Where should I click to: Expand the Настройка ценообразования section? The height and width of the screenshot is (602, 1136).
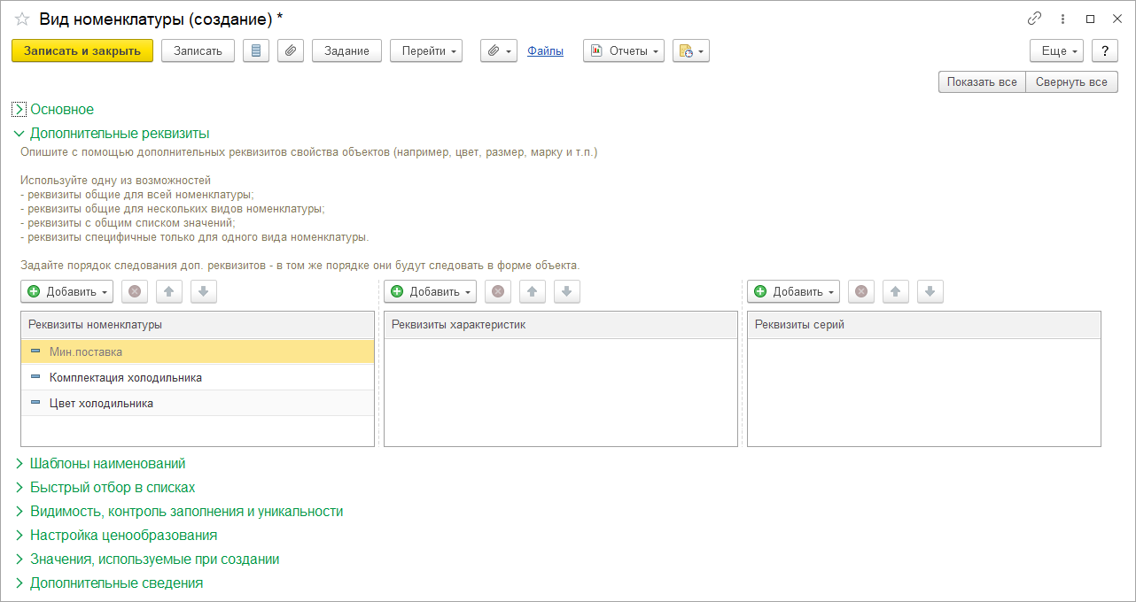tap(123, 536)
